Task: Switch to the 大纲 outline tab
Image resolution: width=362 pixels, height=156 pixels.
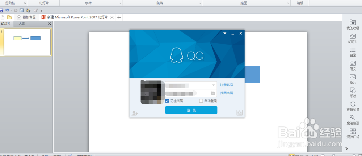Action: 22,24
